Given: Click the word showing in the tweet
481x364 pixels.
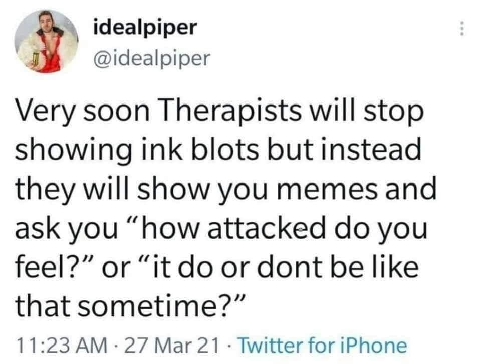Looking at the screenshot, I should point(74,150).
